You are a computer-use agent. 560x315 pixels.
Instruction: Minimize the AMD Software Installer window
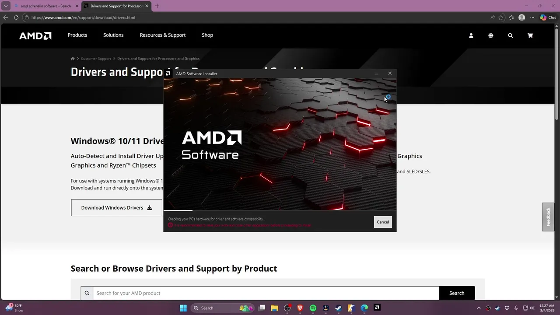tap(376, 73)
